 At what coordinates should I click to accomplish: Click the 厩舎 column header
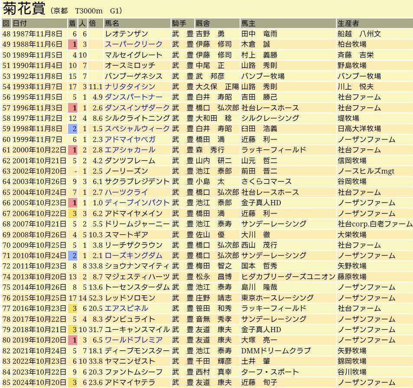(203, 23)
